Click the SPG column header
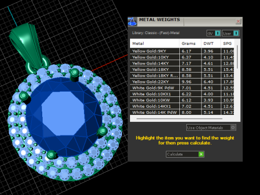Viewport: 260px width, 195px height. pos(227,43)
